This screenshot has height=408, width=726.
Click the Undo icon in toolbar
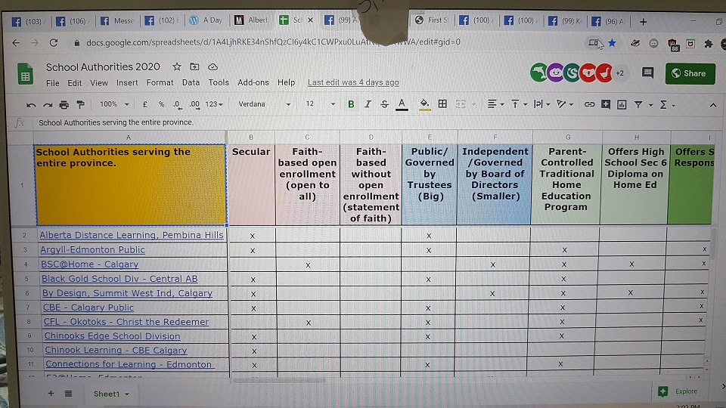31,105
